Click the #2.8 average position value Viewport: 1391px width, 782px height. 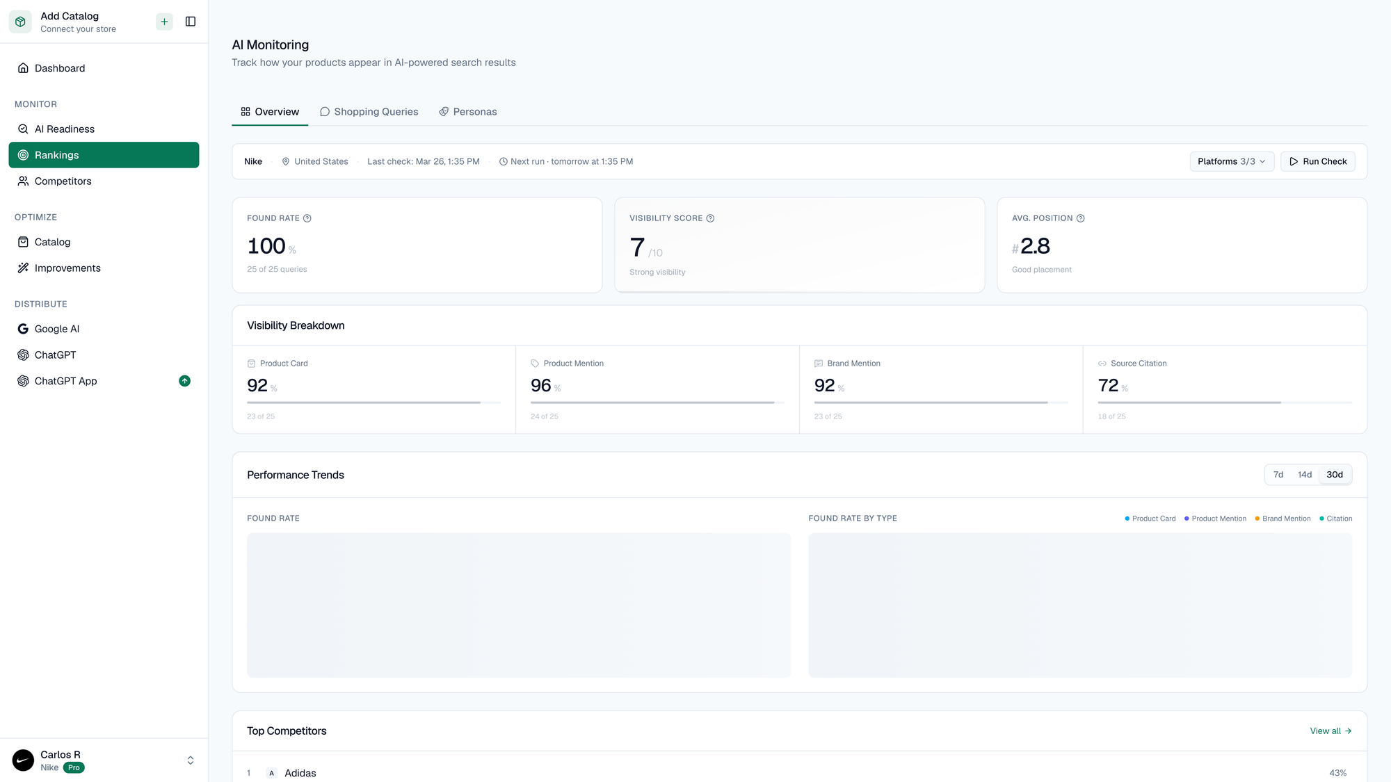(1031, 246)
